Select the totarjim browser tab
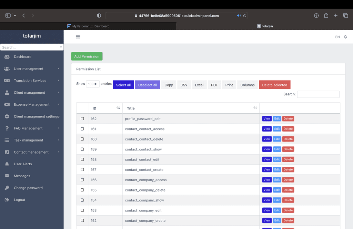The image size is (353, 229). coord(265,26)
